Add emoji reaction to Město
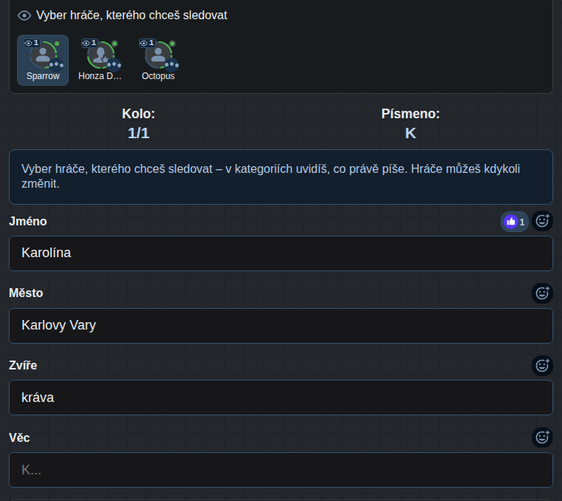Viewport: 562px width, 501px height. coord(542,293)
